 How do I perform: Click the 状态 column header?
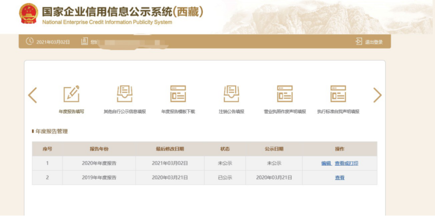(x=225, y=149)
